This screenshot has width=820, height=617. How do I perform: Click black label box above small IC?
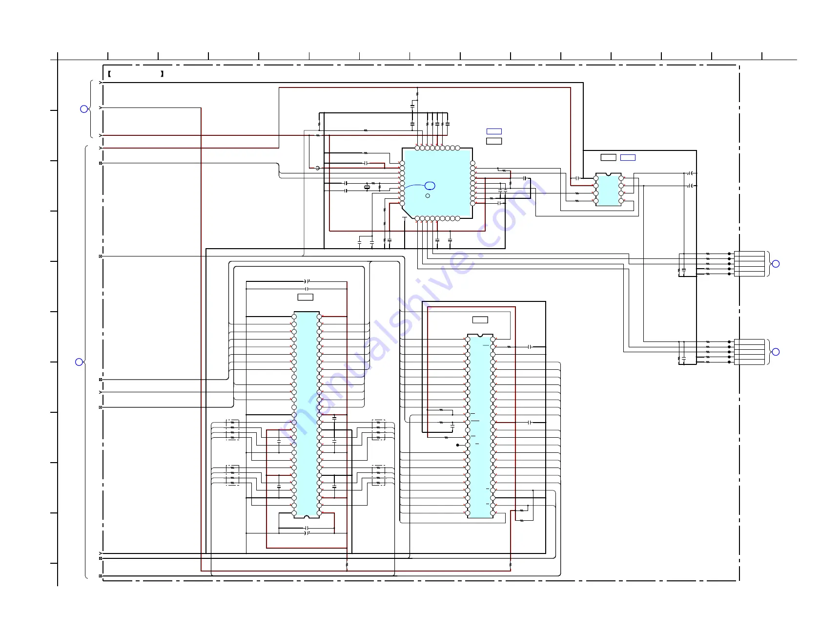click(608, 157)
